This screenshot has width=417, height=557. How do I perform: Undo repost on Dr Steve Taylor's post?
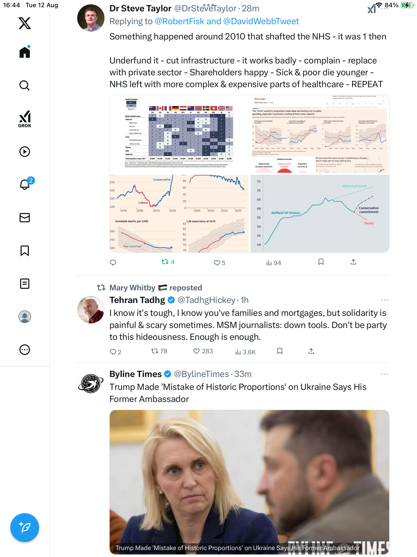[165, 262]
